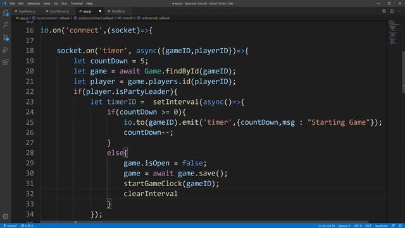This screenshot has width=405, height=228.
Task: Open the Run and Debug view
Action: point(6,49)
